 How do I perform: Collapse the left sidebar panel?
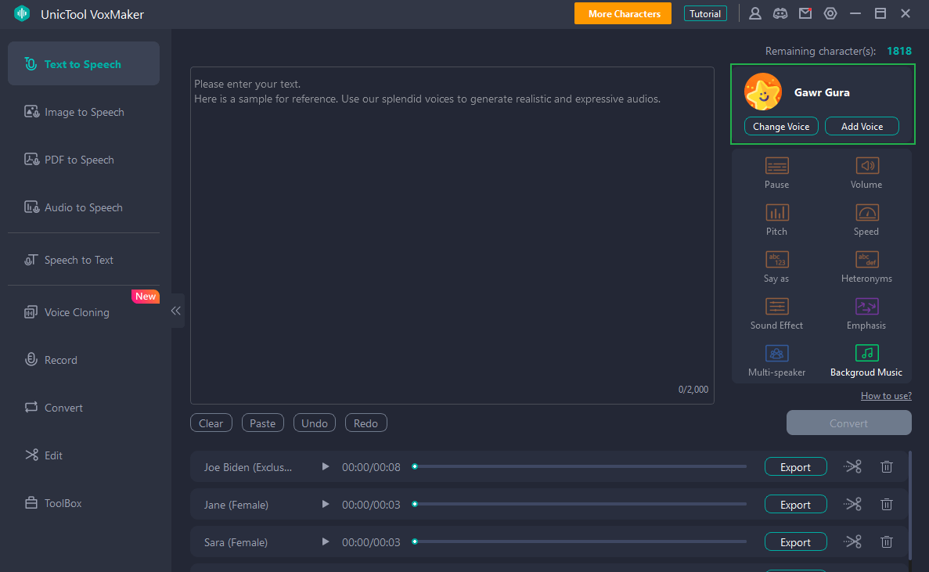pyautogui.click(x=176, y=311)
